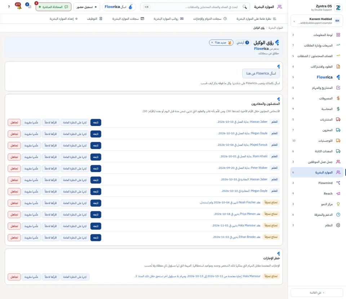Select the Reach megaphone icon
The width and height of the screenshot is (346, 299).
tap(338, 194)
